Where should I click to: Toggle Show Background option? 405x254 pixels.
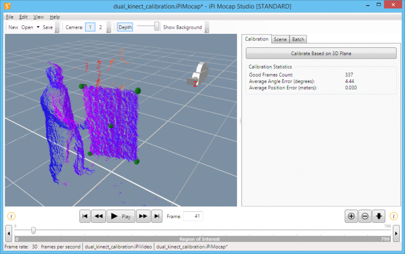tap(182, 27)
